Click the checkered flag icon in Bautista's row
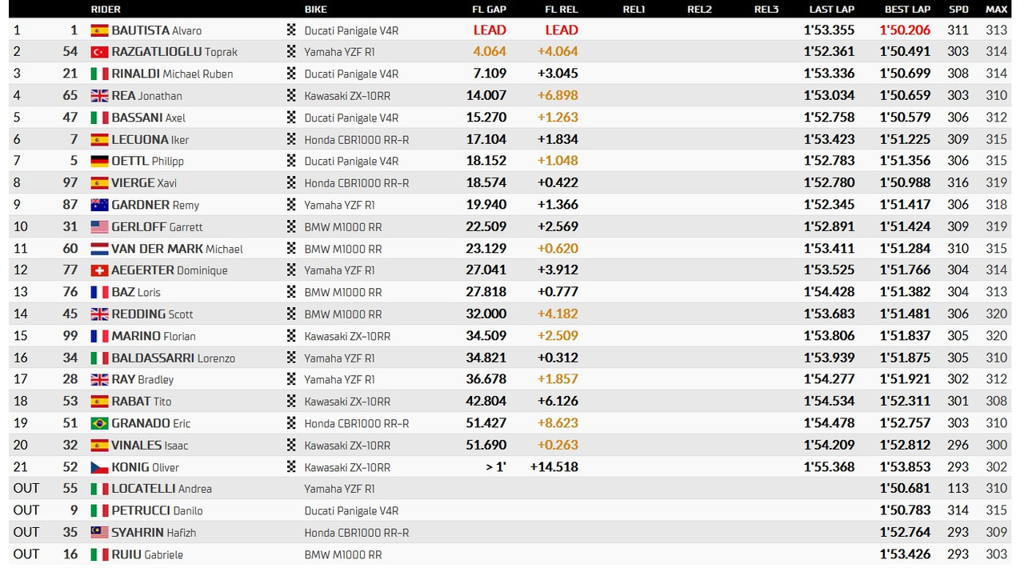The width and height of the screenshot is (1024, 572). pyautogui.click(x=291, y=30)
